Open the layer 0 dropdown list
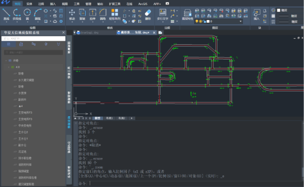The height and width of the screenshot is (187, 304). (x=241, y=21)
